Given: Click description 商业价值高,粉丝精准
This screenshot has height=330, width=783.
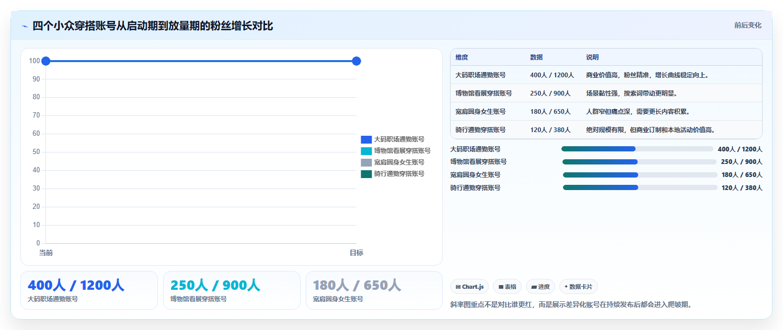Looking at the screenshot, I should coord(647,75).
